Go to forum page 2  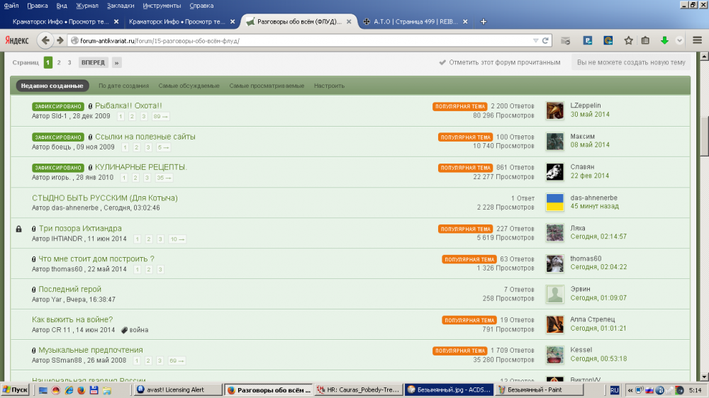point(59,62)
